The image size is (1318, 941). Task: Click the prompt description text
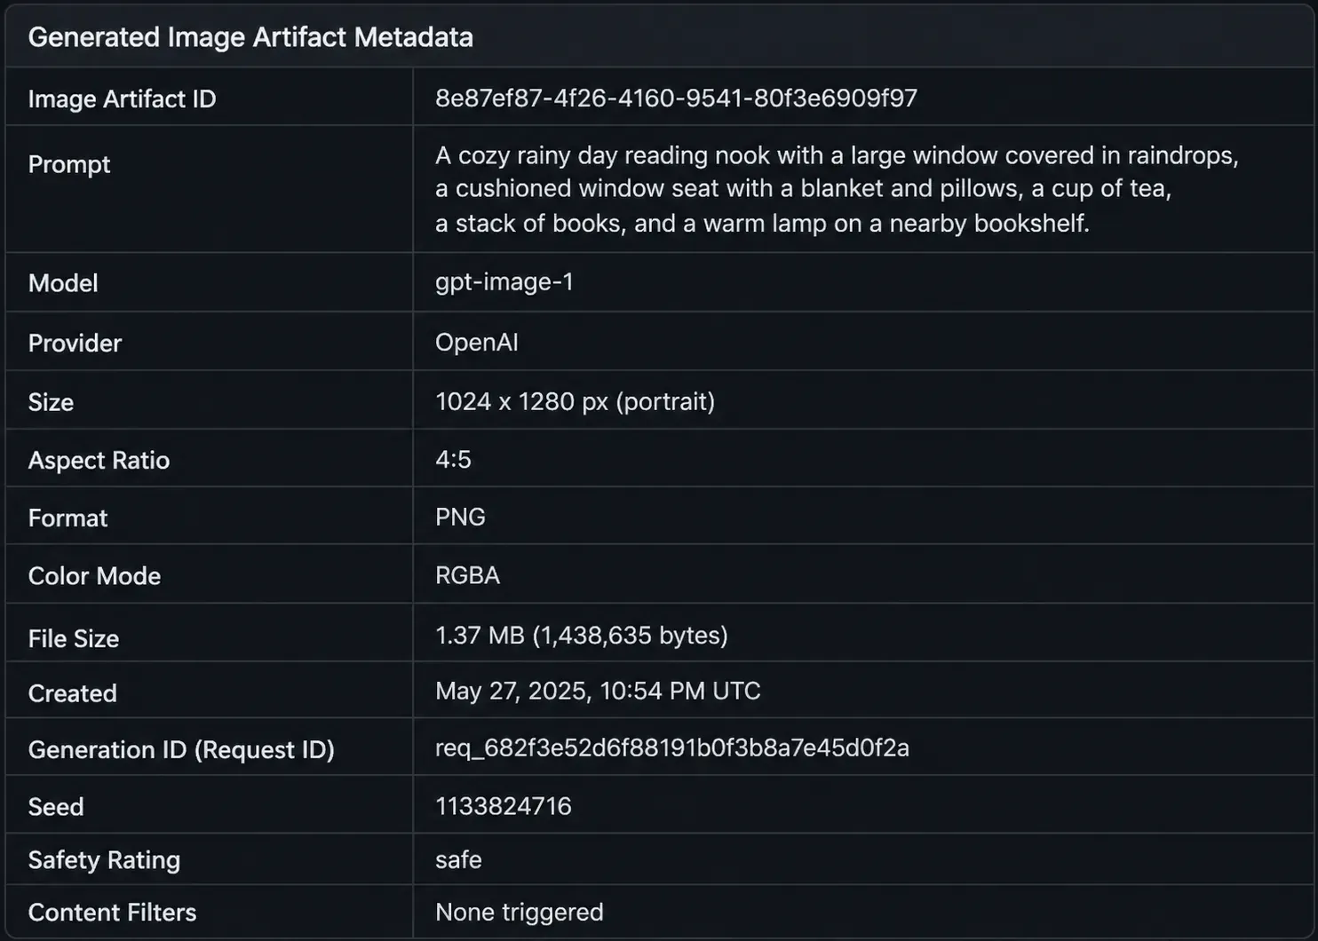(x=837, y=189)
